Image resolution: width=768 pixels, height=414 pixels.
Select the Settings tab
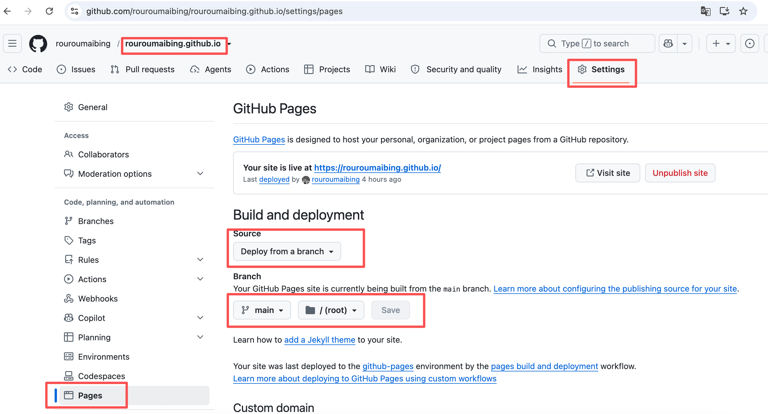601,69
